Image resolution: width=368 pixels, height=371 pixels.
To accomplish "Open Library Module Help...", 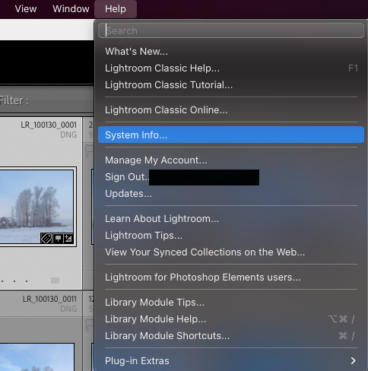I will tap(231, 319).
